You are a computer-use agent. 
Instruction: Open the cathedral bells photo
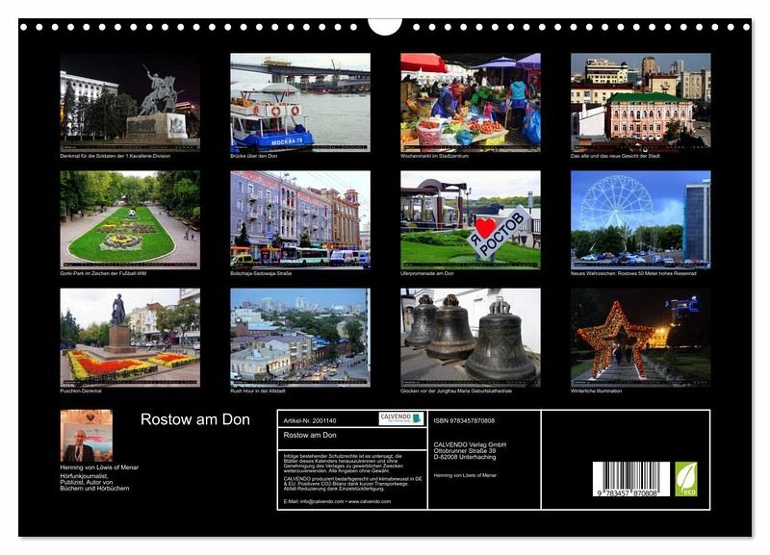(471, 338)
